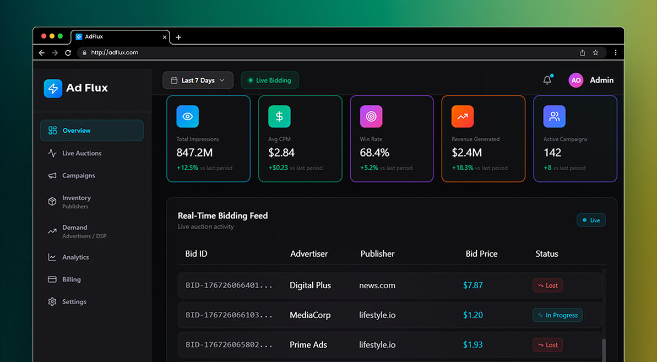Toggle the Live Bidding indicator
The image size is (657, 362).
(269, 80)
